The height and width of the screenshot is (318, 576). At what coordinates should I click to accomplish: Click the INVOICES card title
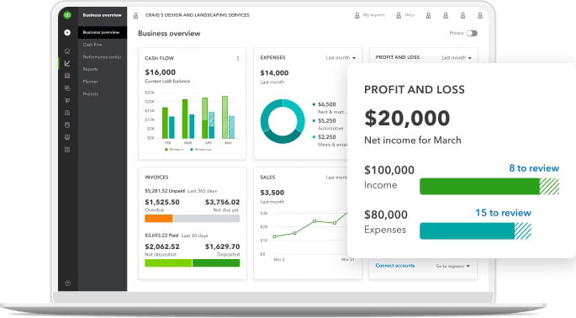156,178
